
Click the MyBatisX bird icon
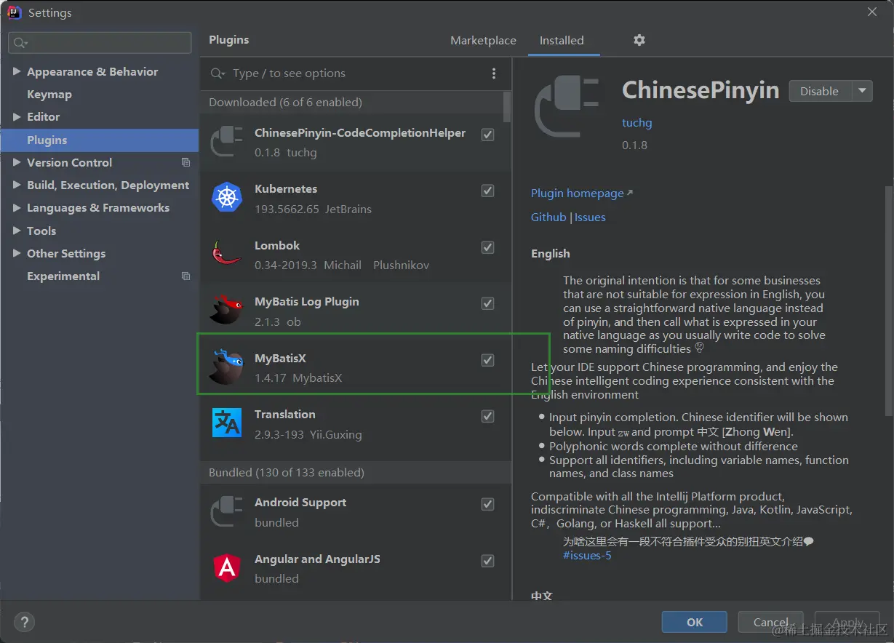coord(226,367)
